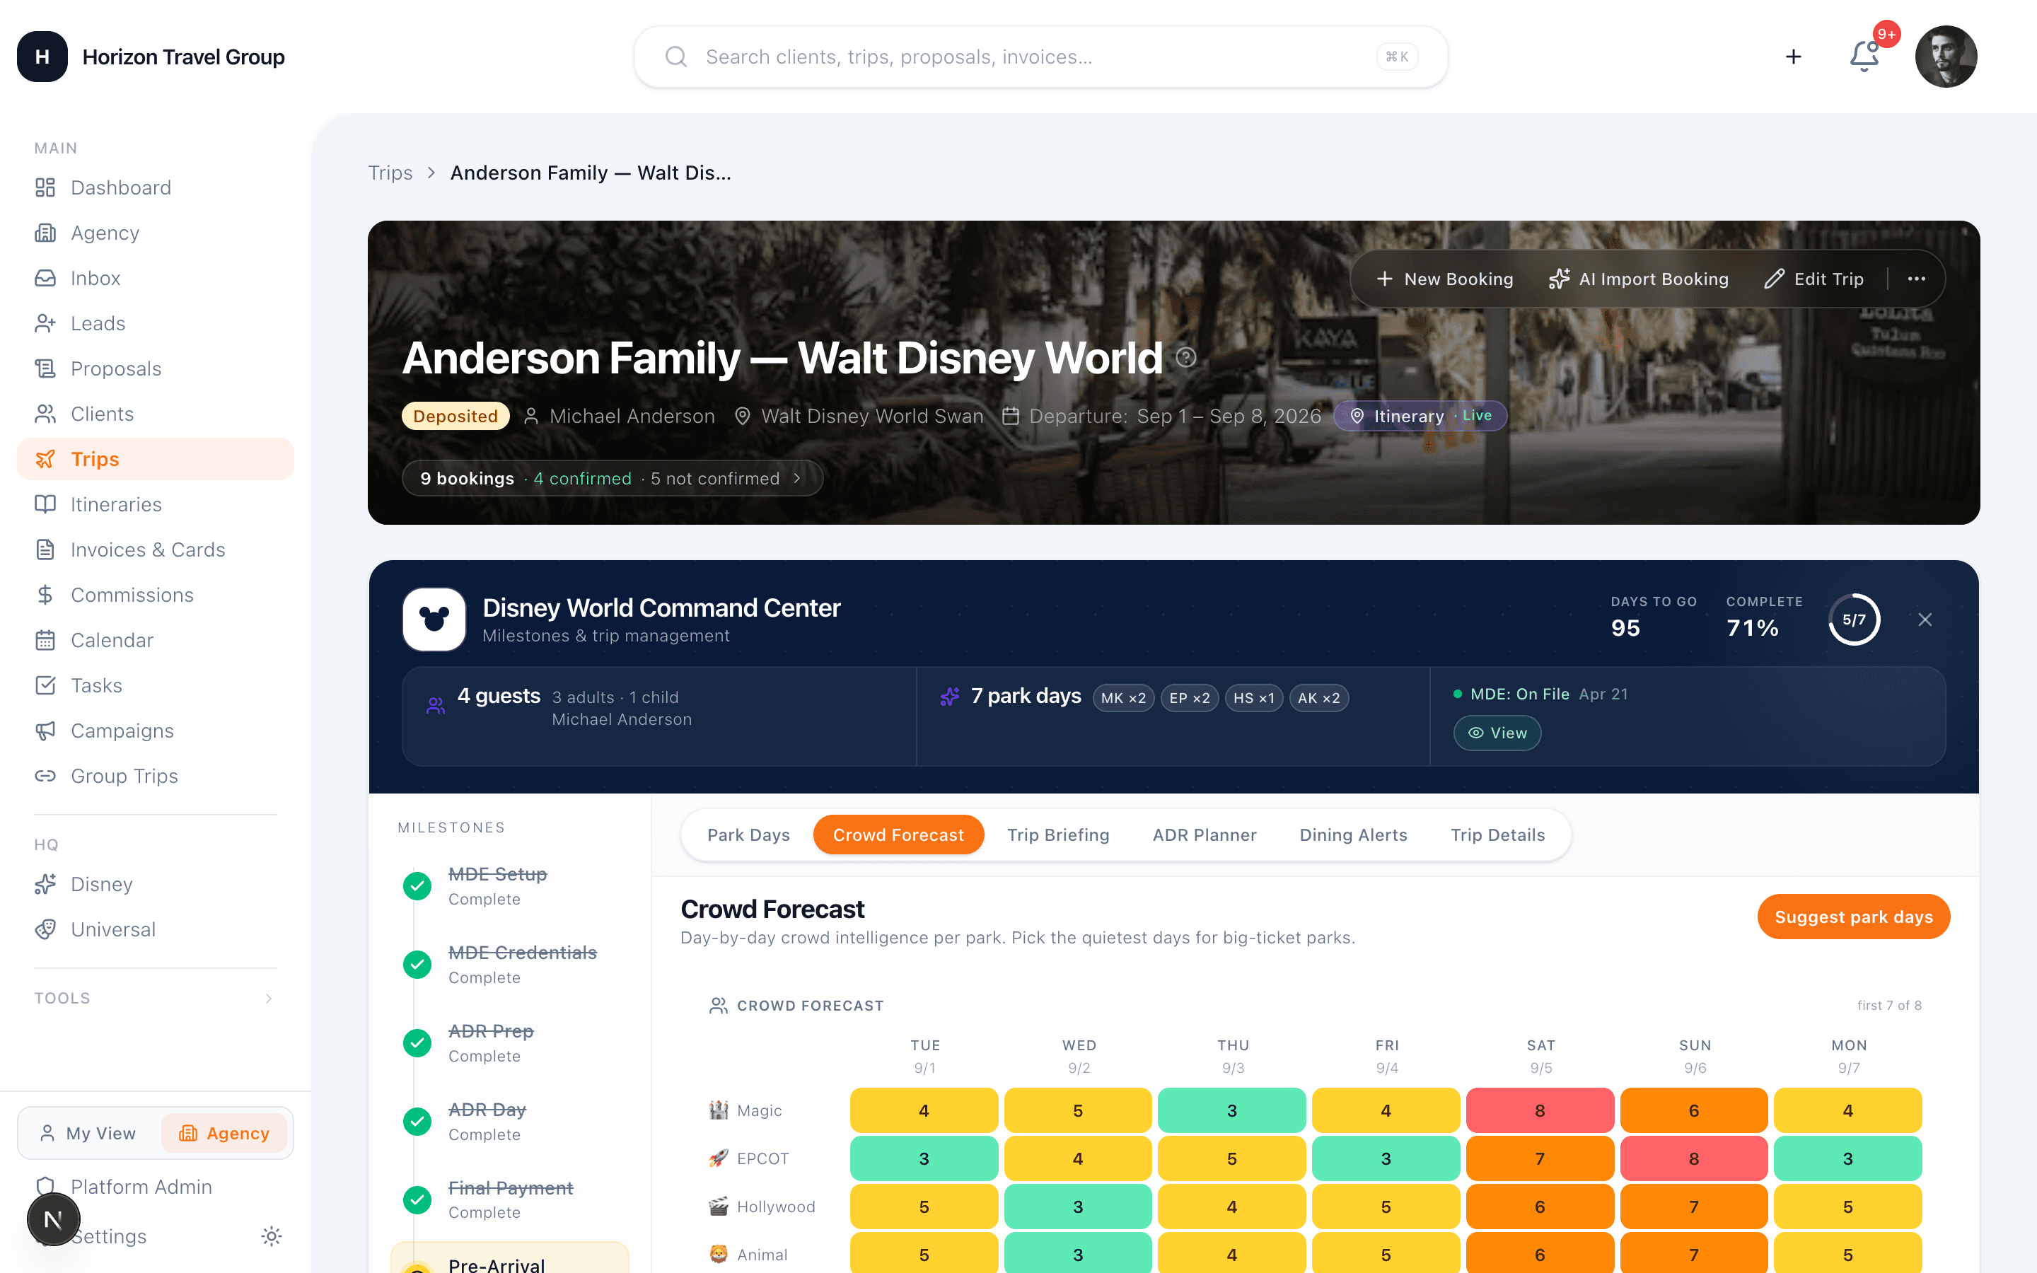Toggle the ADR Day milestone checkmark

[x=417, y=1121]
